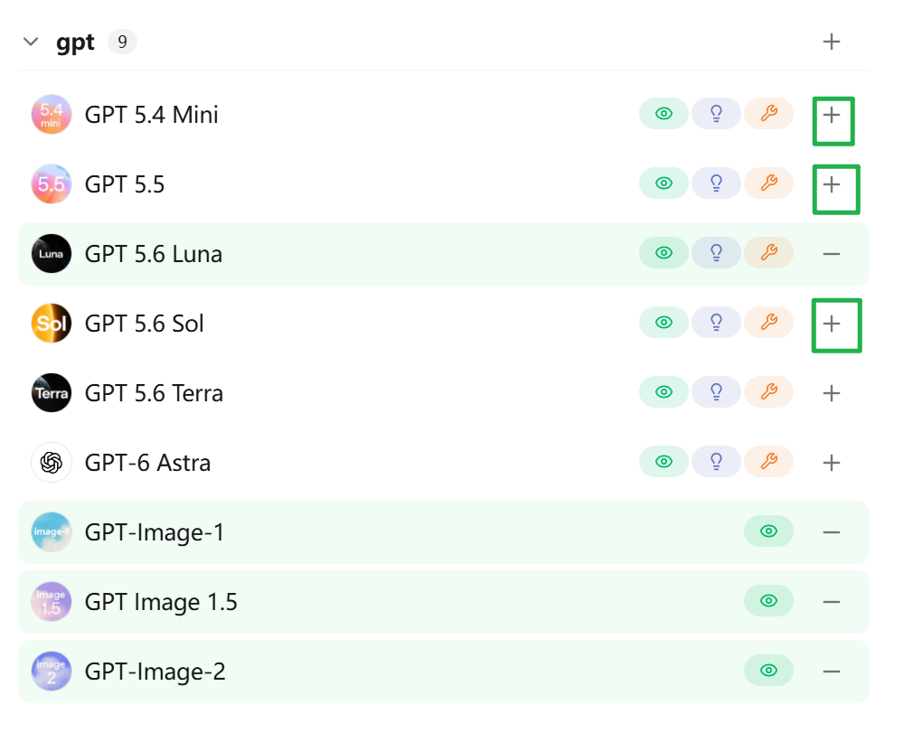Select the GPT 5.6 Luna avatar
Screen dimensions: 913x733
52,254
